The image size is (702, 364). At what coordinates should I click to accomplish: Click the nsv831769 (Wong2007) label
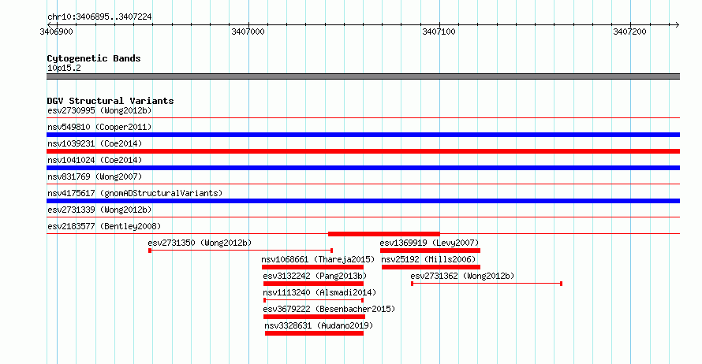(95, 176)
